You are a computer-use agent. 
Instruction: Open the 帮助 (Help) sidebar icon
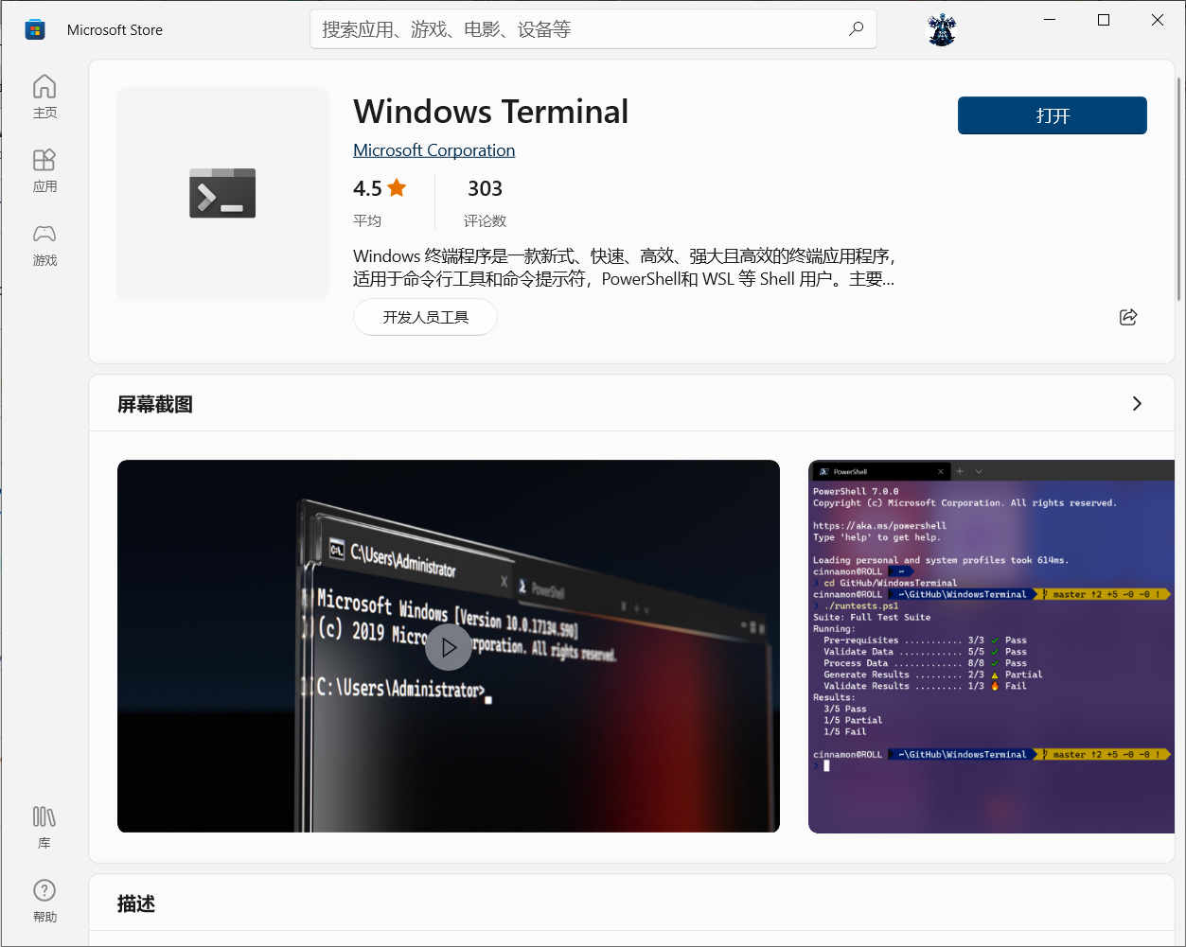tap(44, 899)
